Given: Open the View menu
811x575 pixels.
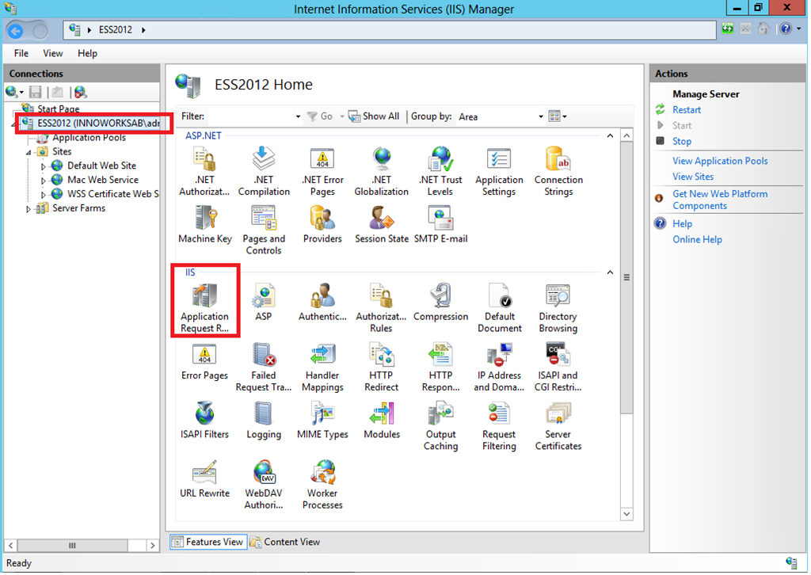Looking at the screenshot, I should point(53,53).
